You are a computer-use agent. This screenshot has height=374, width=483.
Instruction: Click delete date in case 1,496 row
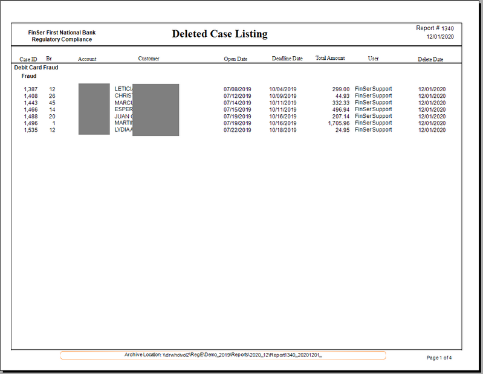tap(432, 123)
